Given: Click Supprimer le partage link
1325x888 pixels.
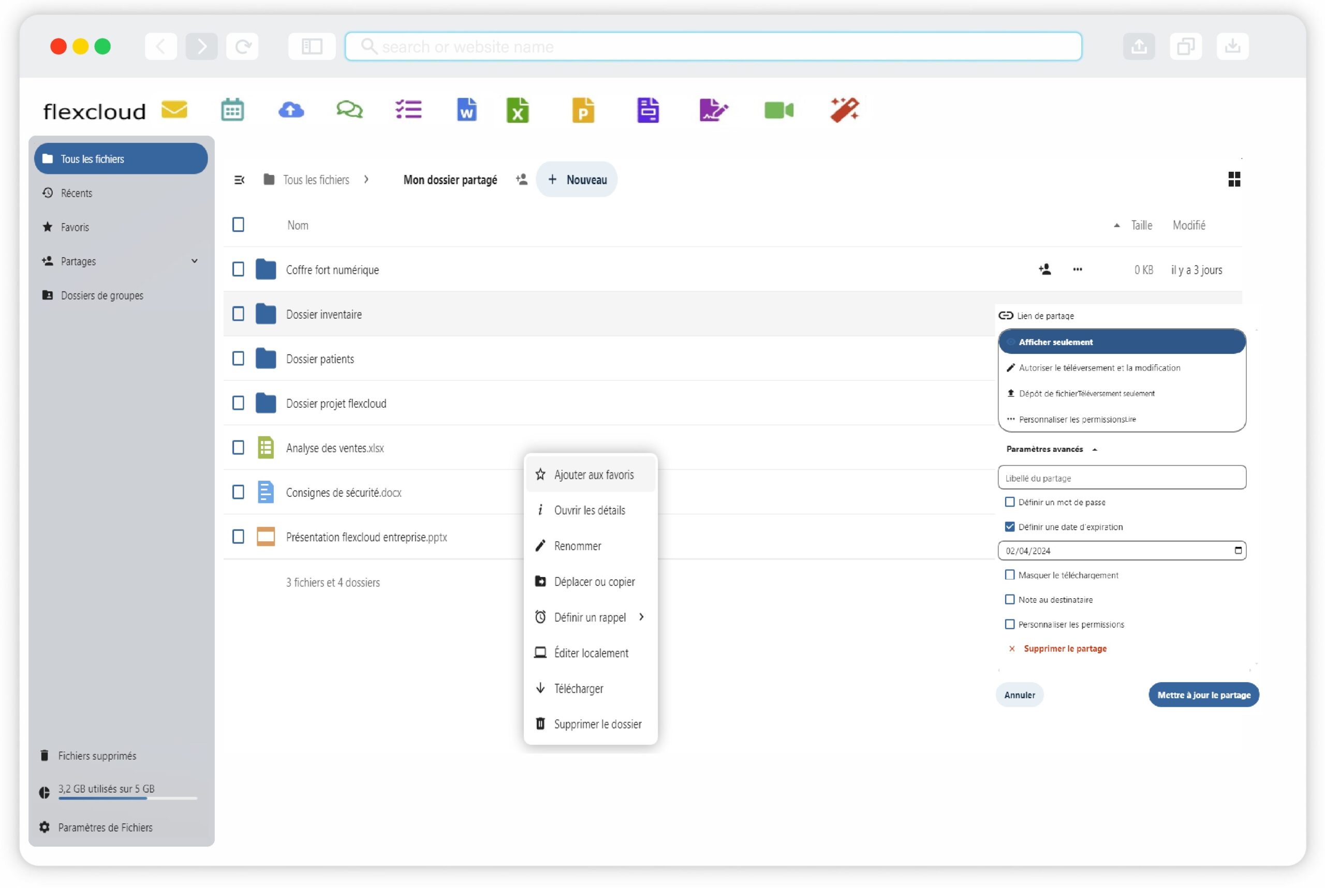Looking at the screenshot, I should (x=1065, y=648).
